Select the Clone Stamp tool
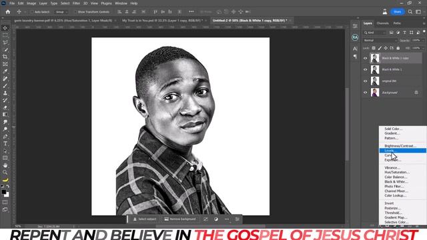 pos(5,93)
